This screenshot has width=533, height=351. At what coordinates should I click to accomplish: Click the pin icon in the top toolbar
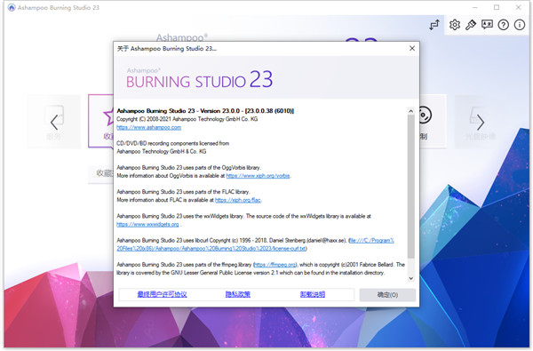(471, 25)
